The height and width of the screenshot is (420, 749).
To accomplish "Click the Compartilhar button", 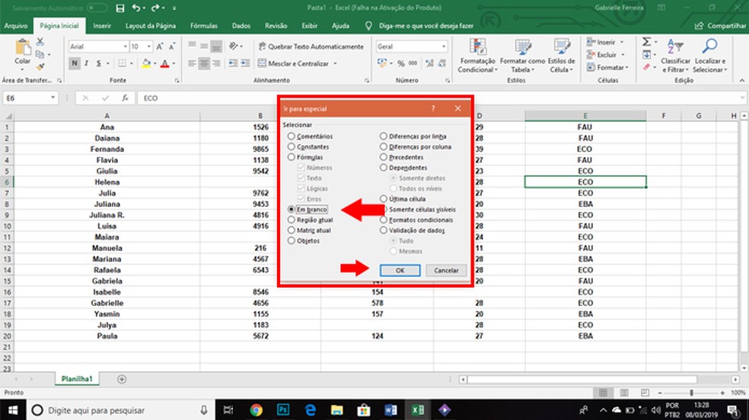I will point(720,26).
